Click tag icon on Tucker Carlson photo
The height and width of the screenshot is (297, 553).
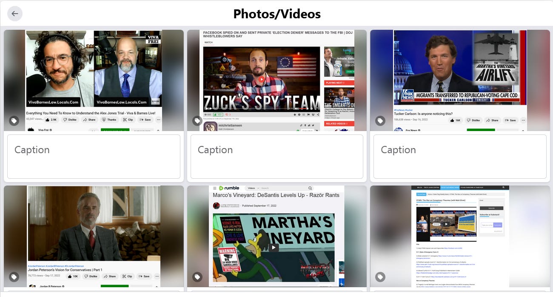(x=380, y=121)
